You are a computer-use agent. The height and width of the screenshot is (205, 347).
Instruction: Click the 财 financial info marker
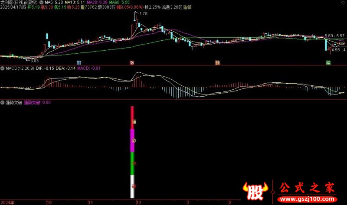(x=79, y=62)
